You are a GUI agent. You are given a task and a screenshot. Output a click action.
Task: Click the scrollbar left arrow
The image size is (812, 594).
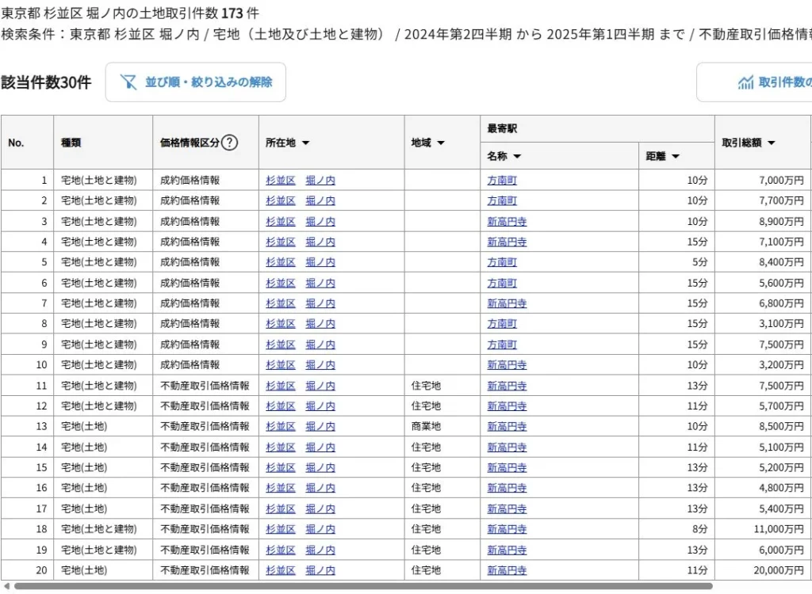6,586
